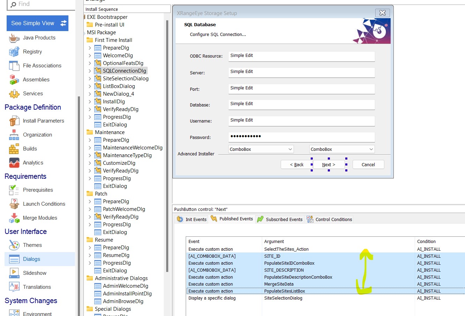Click the See Simple View button
This screenshot has height=316, width=465.
pyautogui.click(x=37, y=23)
